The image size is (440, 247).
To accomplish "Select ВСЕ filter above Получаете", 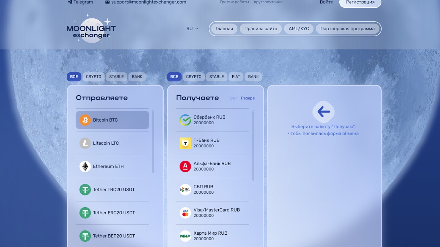I will click(174, 76).
